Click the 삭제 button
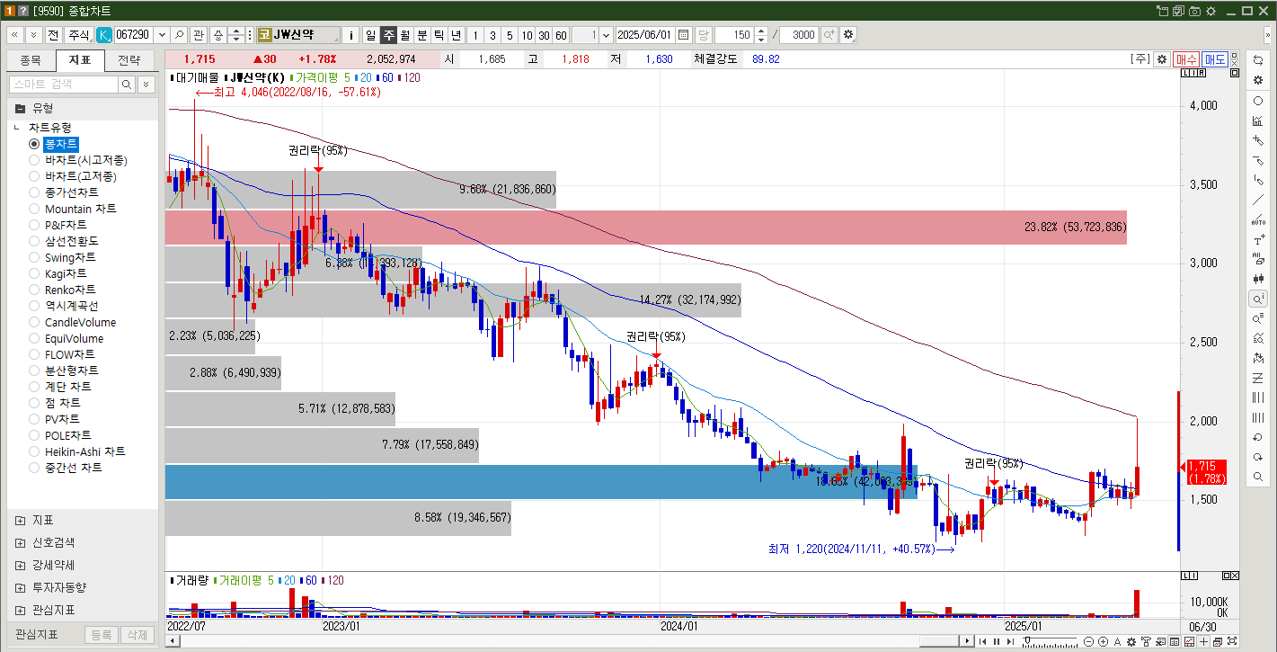The width and height of the screenshot is (1277, 652). click(x=137, y=634)
